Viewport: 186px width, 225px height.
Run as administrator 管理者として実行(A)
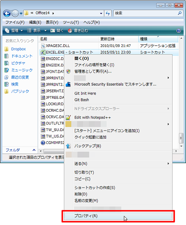coord(93,71)
